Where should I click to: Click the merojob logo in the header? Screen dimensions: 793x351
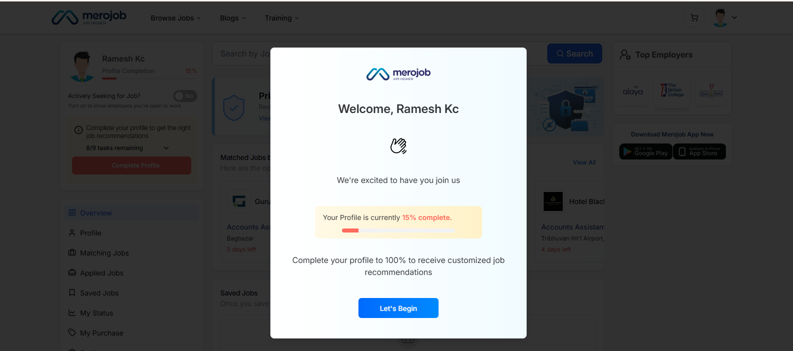click(x=89, y=17)
